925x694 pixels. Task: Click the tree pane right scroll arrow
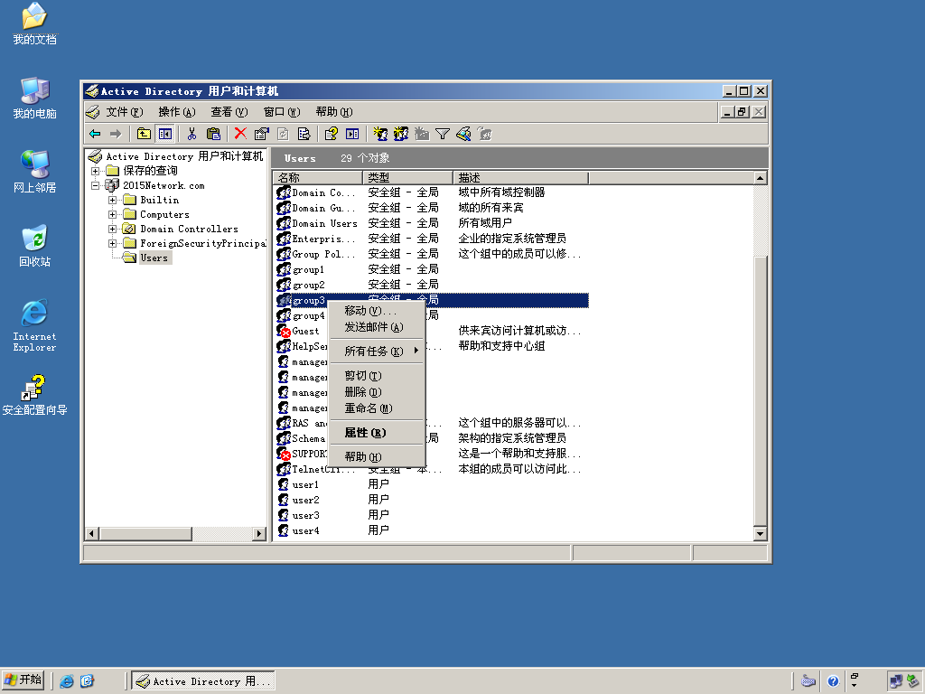259,533
